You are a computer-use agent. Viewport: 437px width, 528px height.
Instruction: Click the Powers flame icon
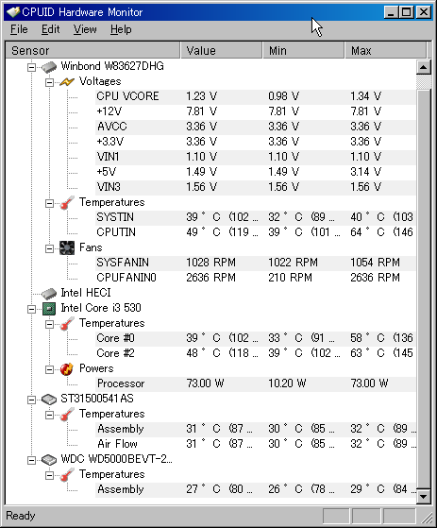[x=67, y=369]
